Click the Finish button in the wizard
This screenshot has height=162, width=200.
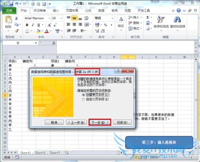122,122
